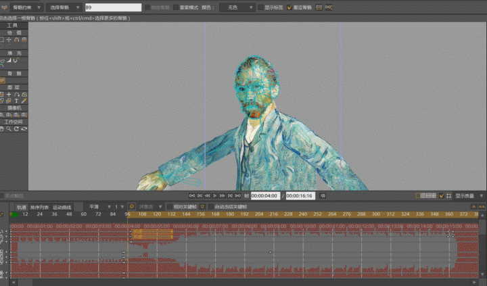Screen dimensions: 487x286
Task: Select the Line Width tool in Fill section
Action: [9, 60]
